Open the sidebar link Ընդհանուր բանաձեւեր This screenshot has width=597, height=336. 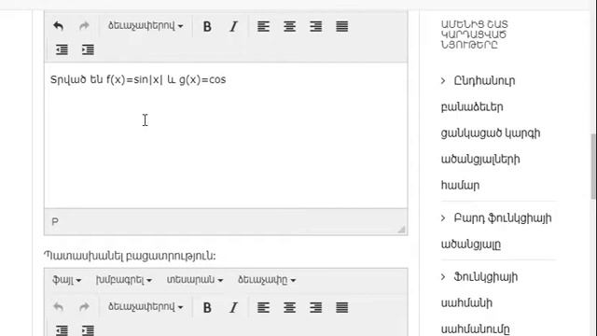pyautogui.click(x=491, y=133)
